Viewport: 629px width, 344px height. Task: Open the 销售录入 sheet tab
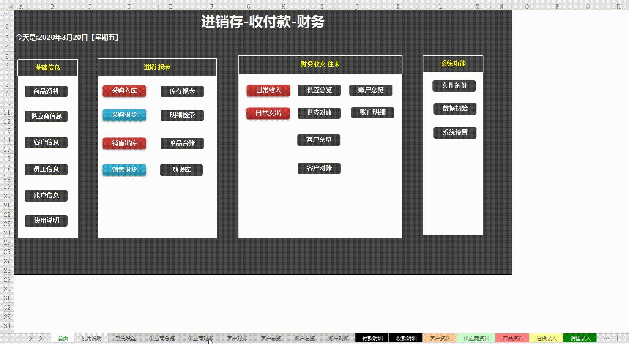coord(580,338)
